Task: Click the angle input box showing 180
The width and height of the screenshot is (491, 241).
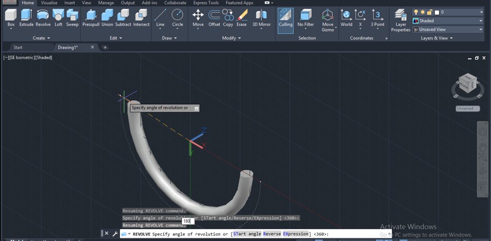Action: [x=187, y=221]
